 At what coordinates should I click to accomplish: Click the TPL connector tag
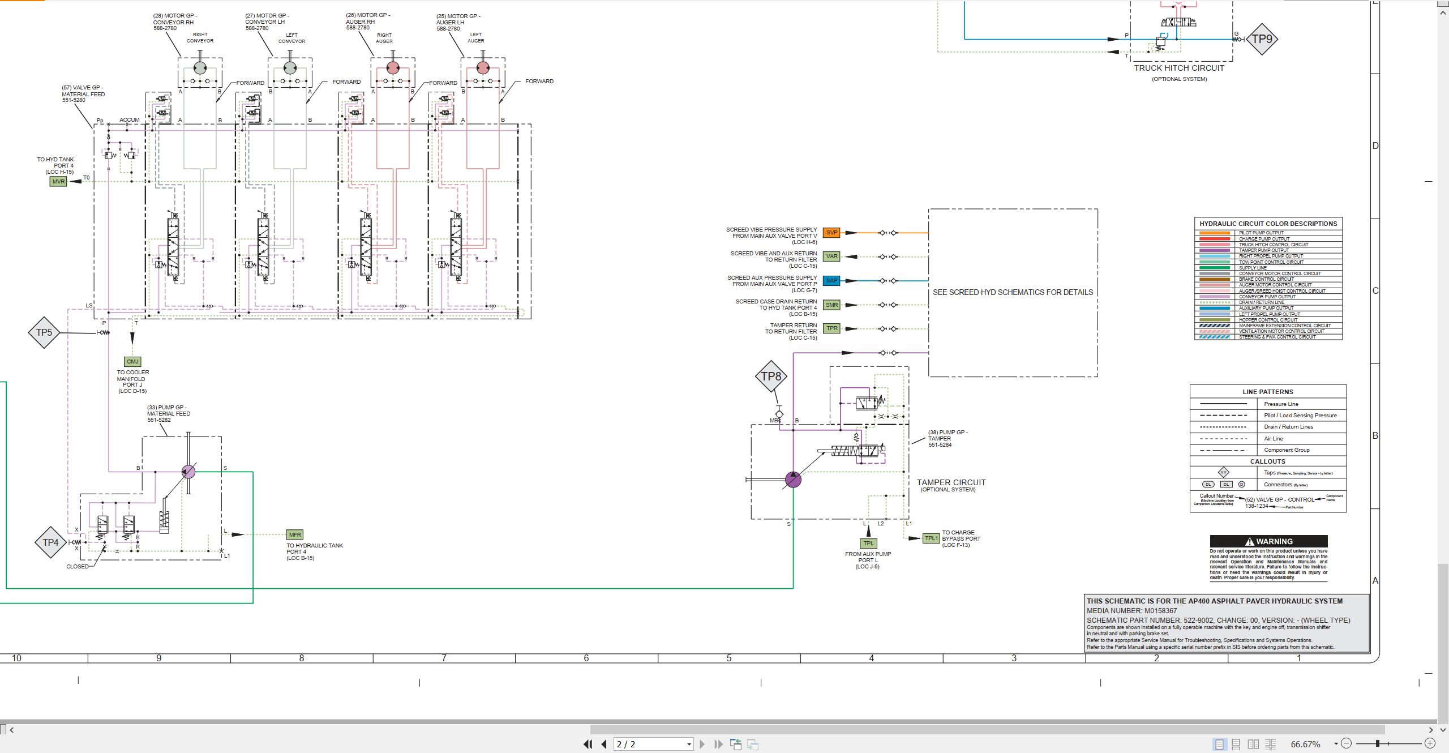pos(868,544)
